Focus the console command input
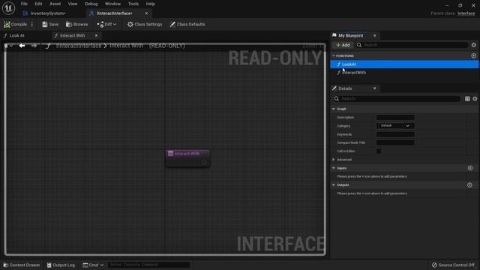480x270 pixels. point(148,265)
